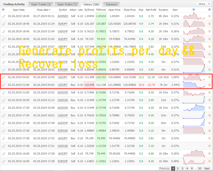Open EURCAD symbol link
The width and height of the screenshot is (213, 171).
[63, 131]
